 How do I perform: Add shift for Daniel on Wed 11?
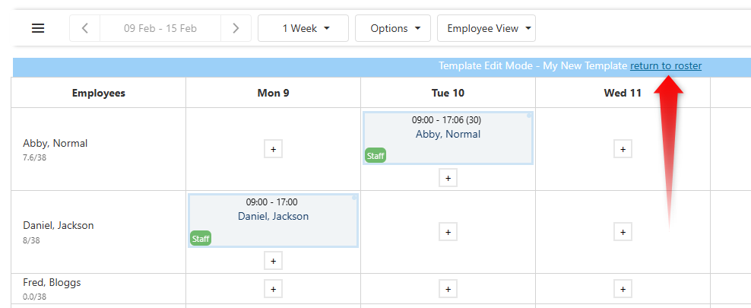[x=623, y=231]
